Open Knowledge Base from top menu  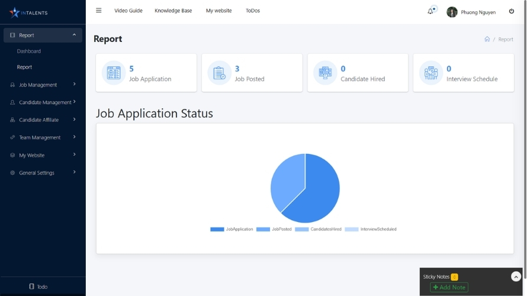(173, 11)
